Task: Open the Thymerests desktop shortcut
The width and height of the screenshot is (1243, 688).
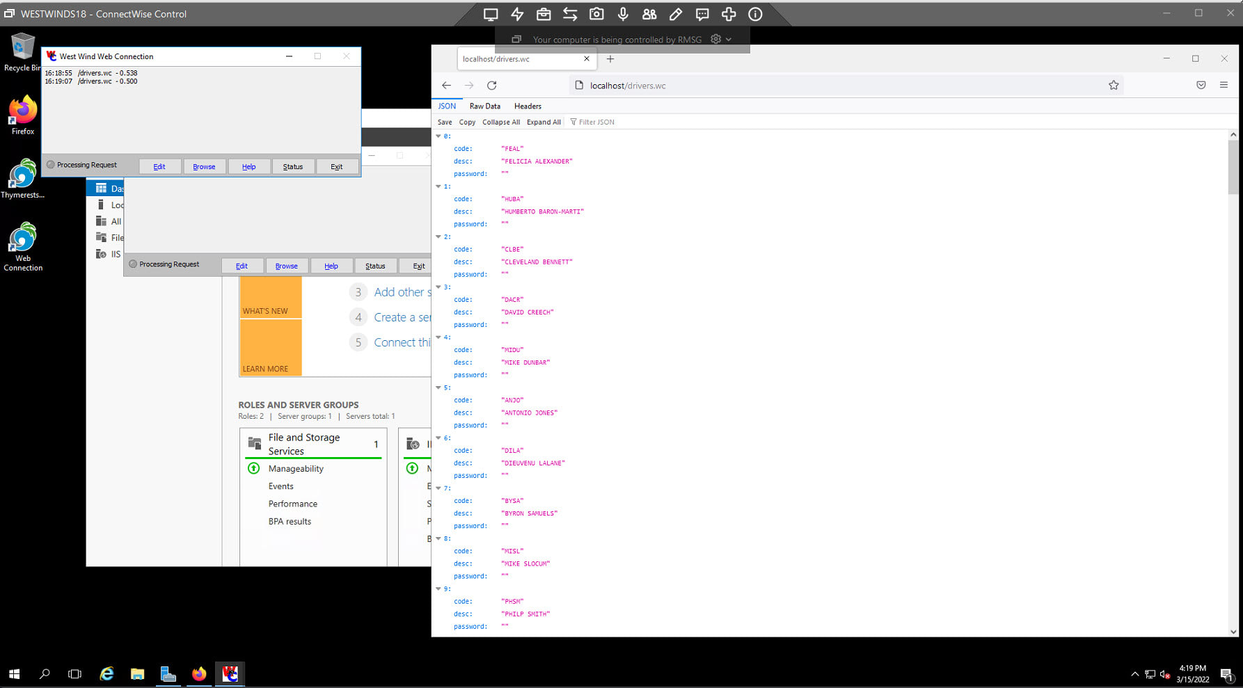Action: (x=23, y=179)
